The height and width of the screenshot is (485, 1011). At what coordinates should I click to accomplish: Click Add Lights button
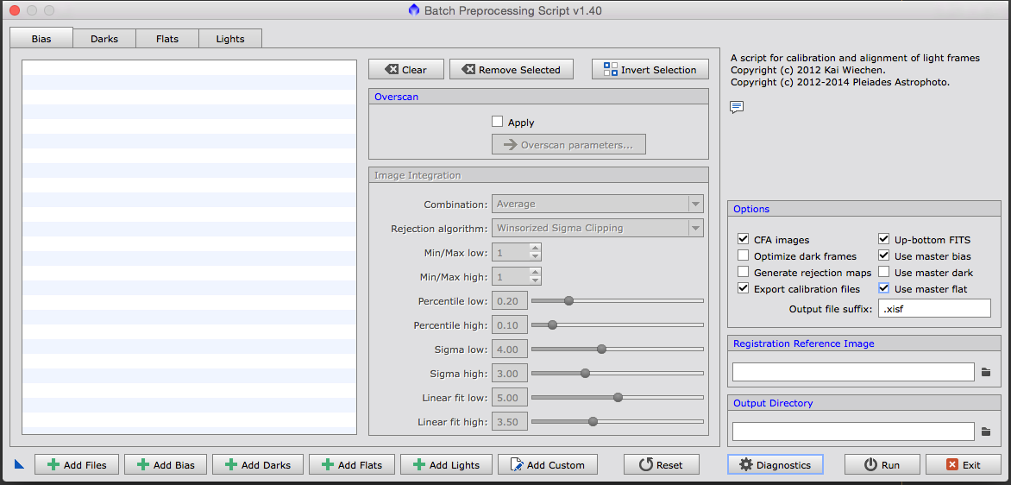[x=446, y=464]
